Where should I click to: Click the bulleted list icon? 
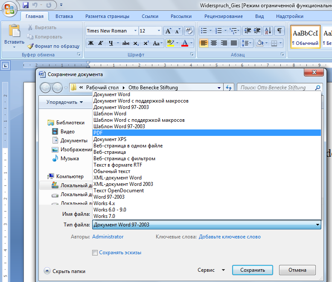click(204, 31)
